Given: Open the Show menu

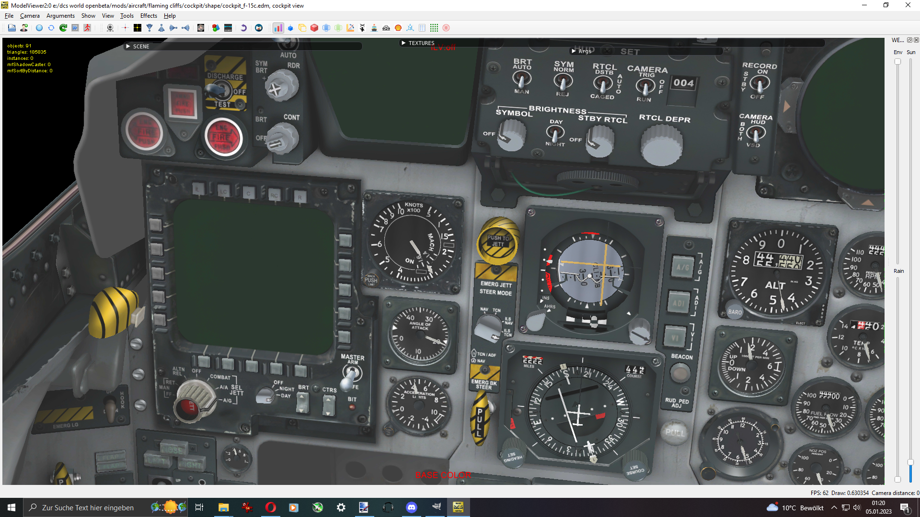Looking at the screenshot, I should tap(88, 16).
